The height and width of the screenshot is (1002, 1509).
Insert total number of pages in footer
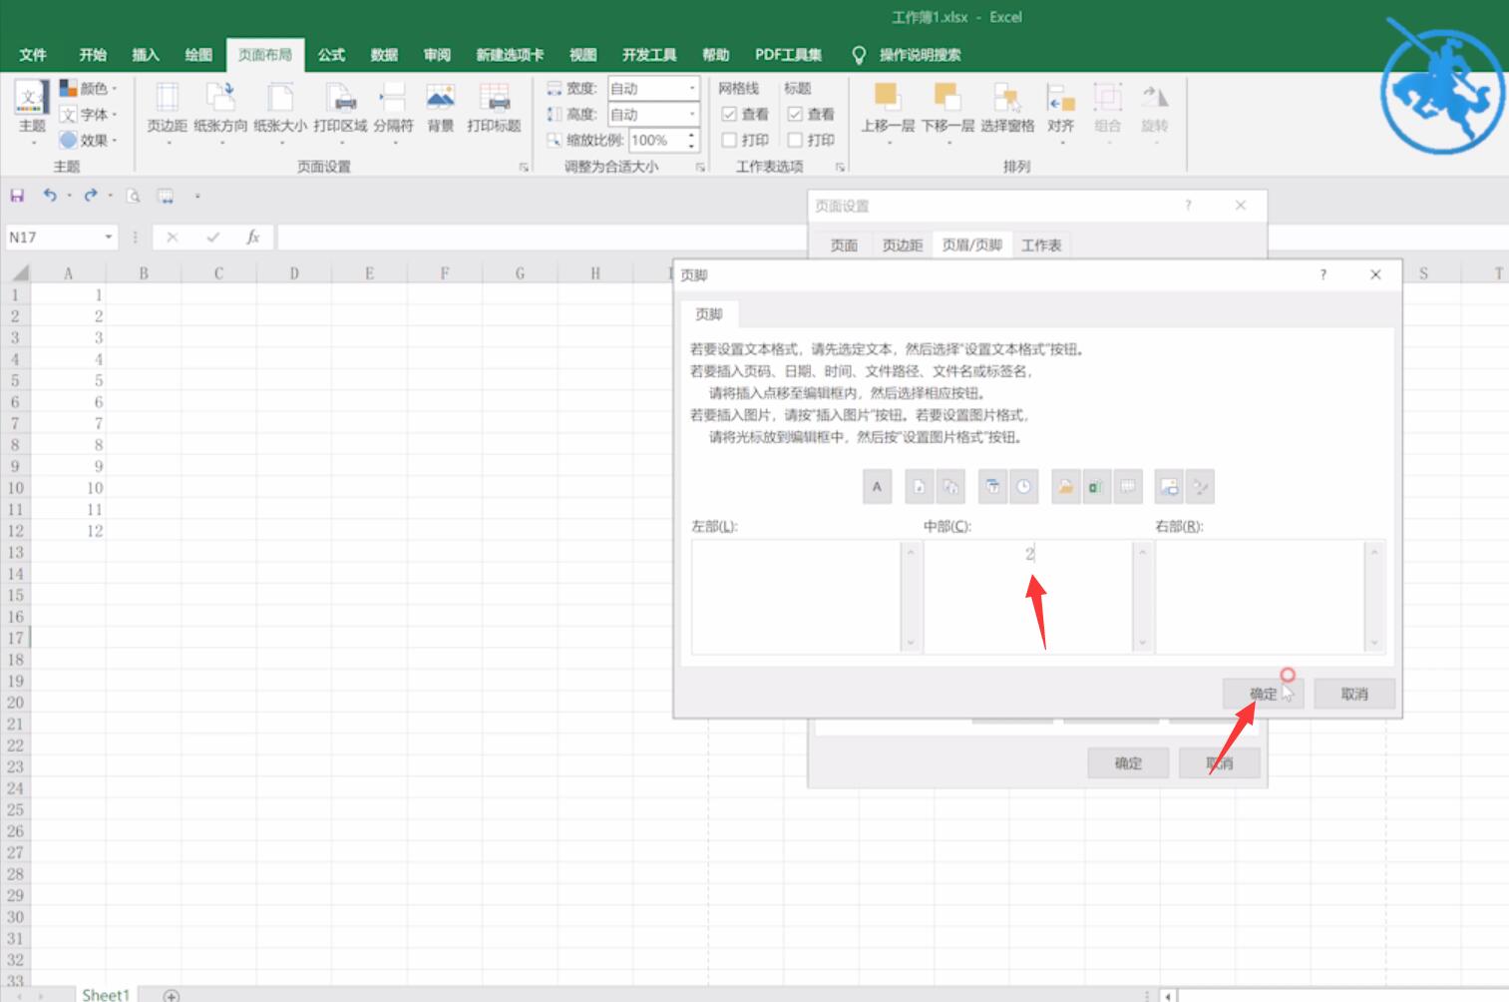click(951, 487)
